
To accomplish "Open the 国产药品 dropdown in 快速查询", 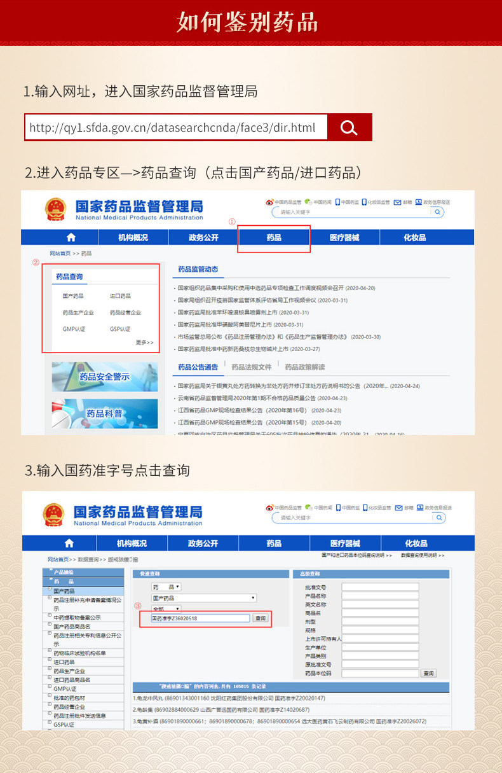I will [x=203, y=598].
